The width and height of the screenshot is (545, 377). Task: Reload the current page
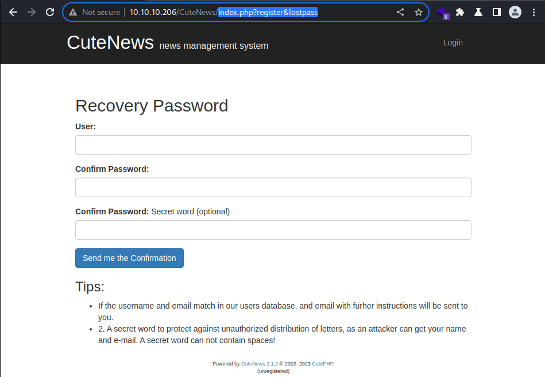click(50, 12)
